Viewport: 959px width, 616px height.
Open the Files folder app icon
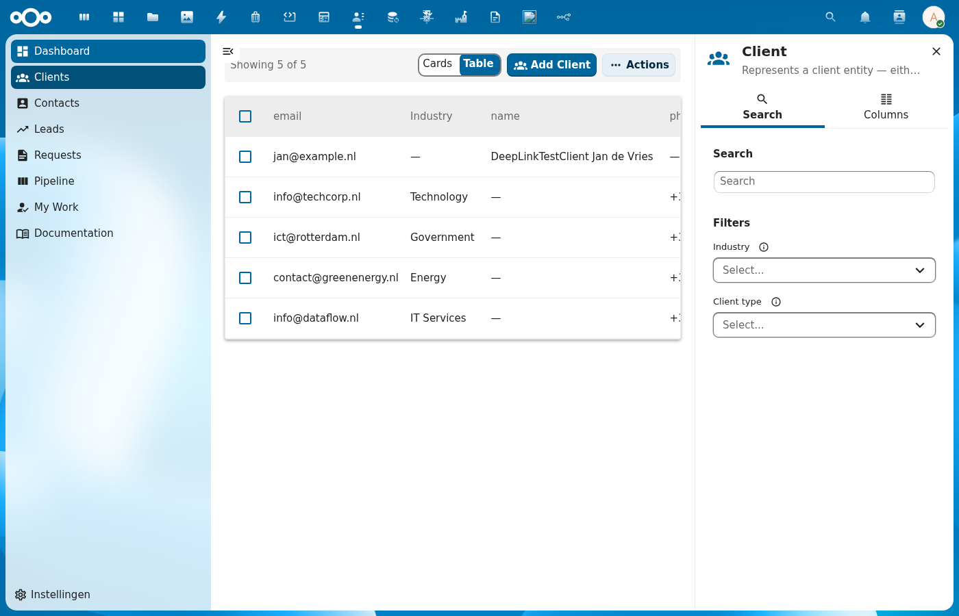tap(153, 17)
